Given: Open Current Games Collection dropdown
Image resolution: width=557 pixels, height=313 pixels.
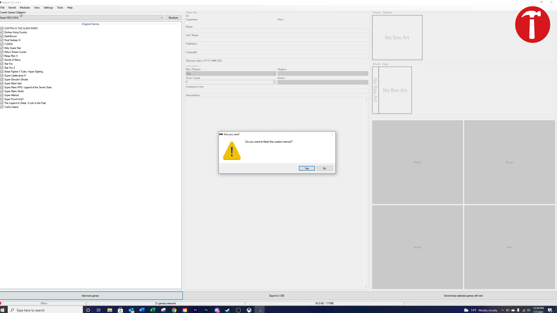Looking at the screenshot, I should click(161, 17).
